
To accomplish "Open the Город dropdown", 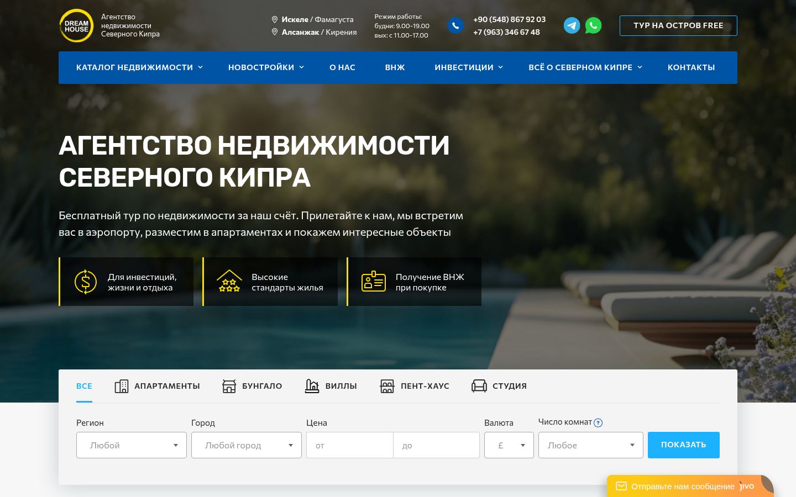I will pos(247,445).
